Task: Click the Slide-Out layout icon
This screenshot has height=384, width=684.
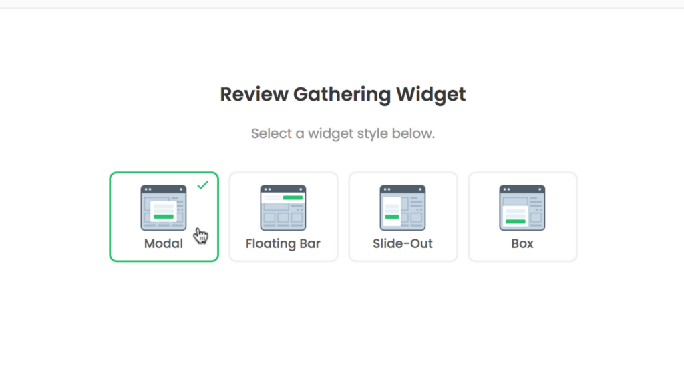Action: 403,207
